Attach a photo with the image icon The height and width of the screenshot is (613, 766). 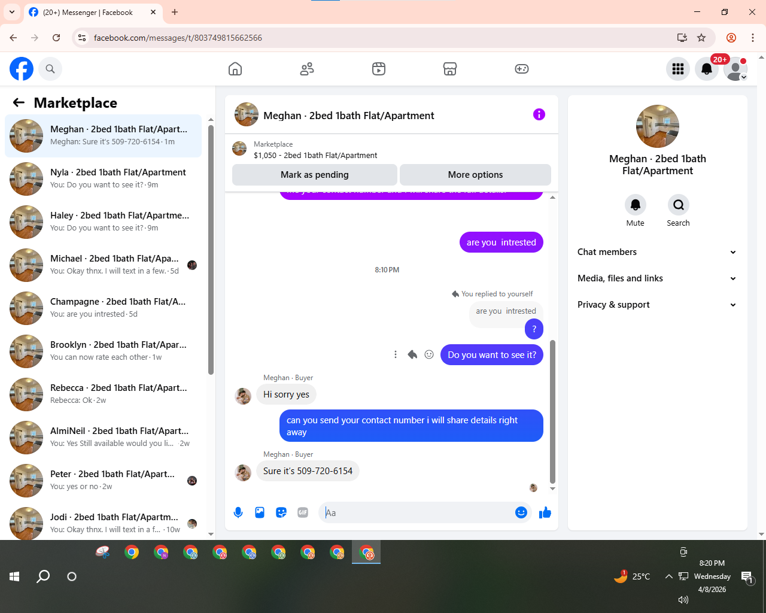click(260, 512)
